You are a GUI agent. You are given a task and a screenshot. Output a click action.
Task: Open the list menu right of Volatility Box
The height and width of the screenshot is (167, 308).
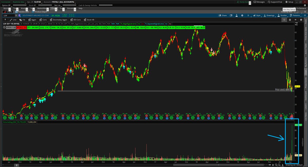pyautogui.click(x=305, y=12)
